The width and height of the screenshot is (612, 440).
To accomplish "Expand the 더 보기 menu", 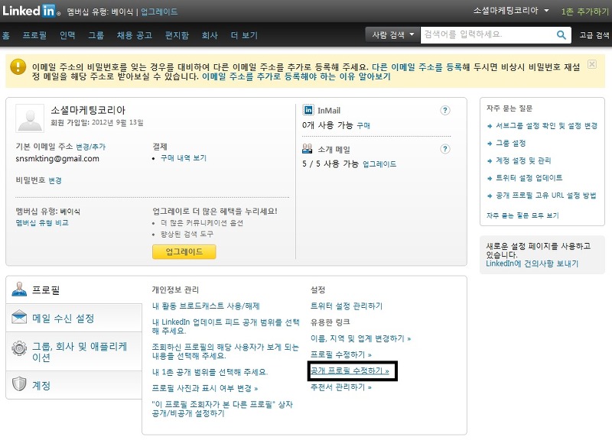I will (x=244, y=35).
